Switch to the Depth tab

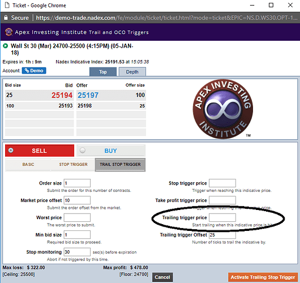(x=132, y=72)
